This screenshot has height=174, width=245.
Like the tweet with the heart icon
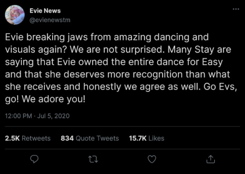tap(152, 159)
